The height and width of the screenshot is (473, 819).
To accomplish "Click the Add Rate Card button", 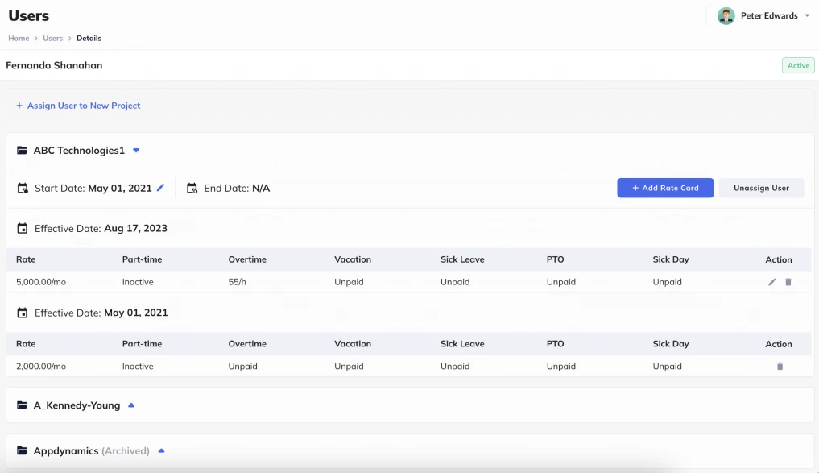I will (x=665, y=189).
